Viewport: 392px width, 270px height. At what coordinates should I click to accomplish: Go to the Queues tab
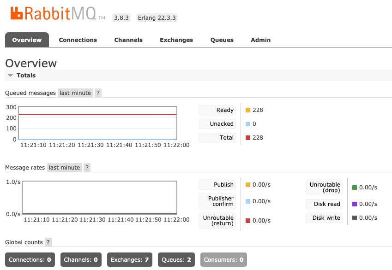point(222,40)
